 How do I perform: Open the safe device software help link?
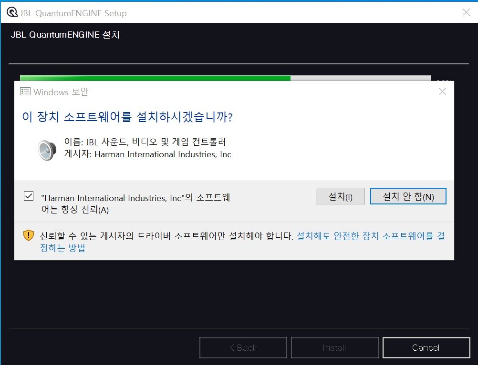pyautogui.click(x=370, y=236)
